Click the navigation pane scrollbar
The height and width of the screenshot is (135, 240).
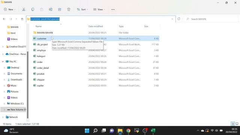coord(28,85)
